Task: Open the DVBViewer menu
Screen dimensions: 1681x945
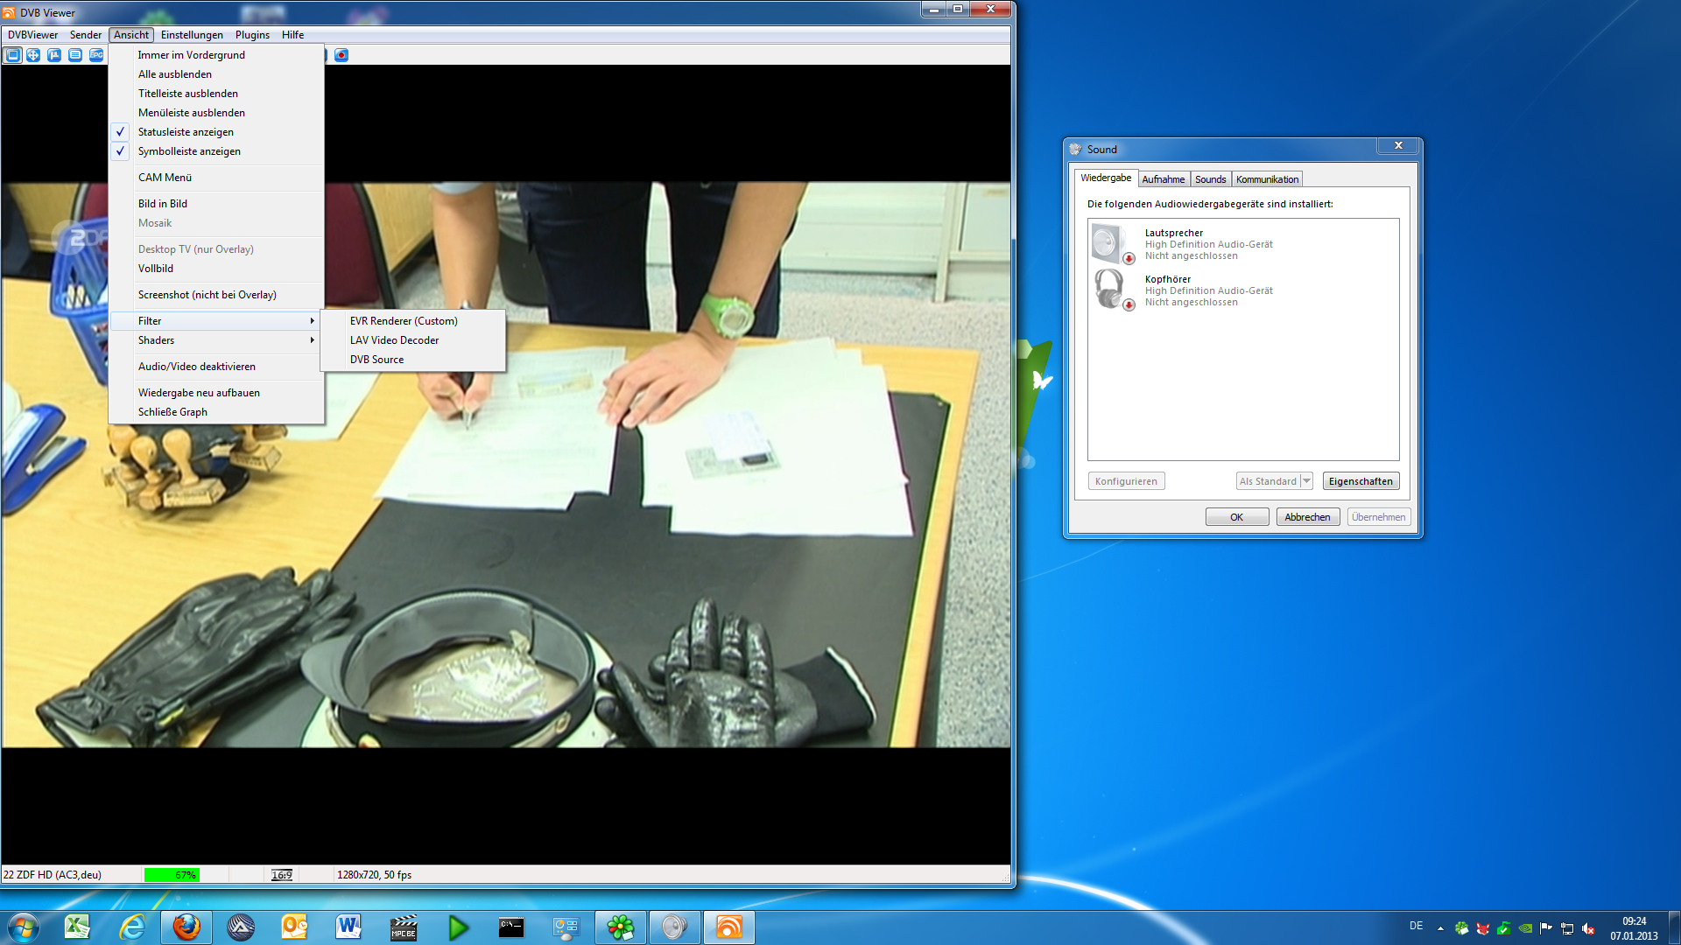Action: click(x=32, y=35)
